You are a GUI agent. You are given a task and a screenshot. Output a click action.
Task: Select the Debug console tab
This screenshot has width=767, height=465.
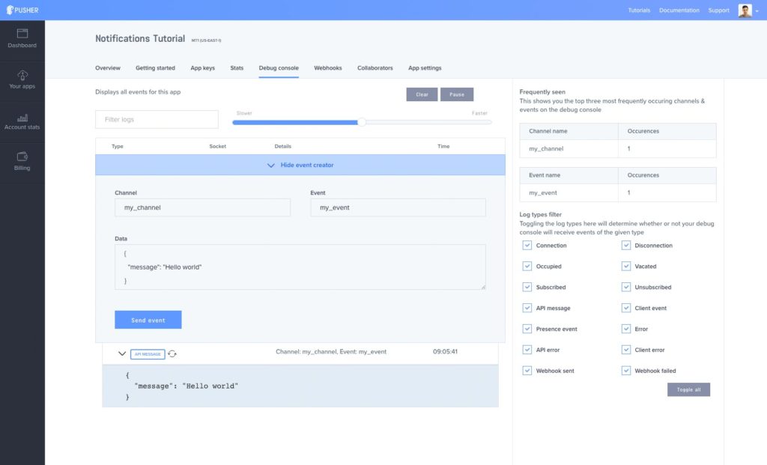tap(279, 68)
